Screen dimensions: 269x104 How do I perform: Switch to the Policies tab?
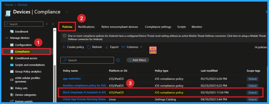tap(67, 27)
